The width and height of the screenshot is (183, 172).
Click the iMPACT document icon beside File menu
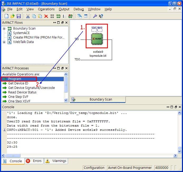3,9
